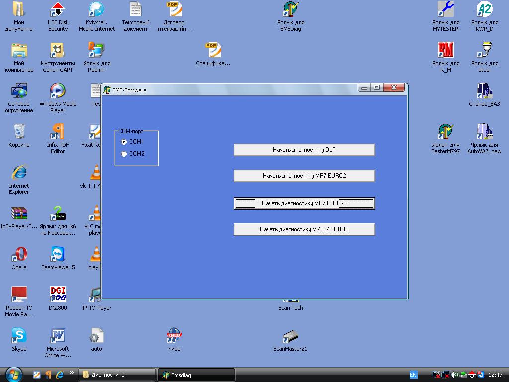The height and width of the screenshot is (382, 509).
Task: Launch Ярлык для MYTESTER shortcut
Action: click(x=446, y=16)
